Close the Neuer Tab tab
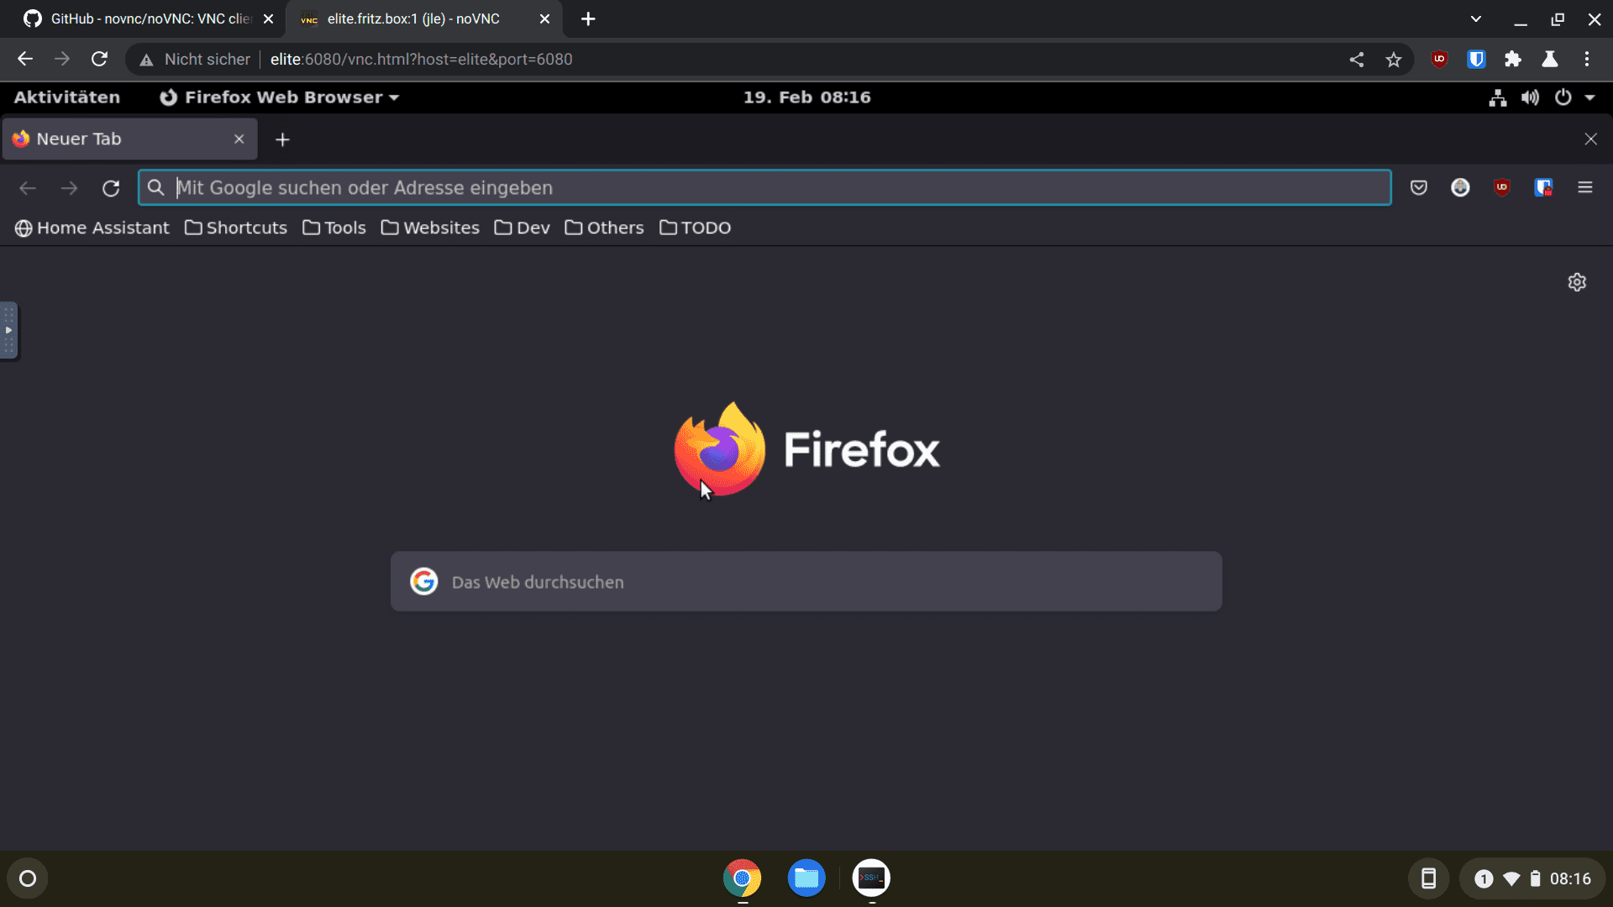This screenshot has width=1613, height=907. pos(239,139)
